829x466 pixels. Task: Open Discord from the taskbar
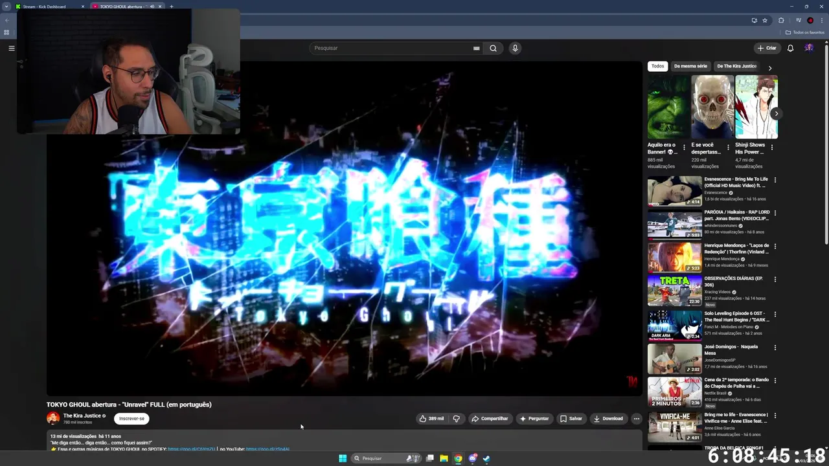pos(473,458)
